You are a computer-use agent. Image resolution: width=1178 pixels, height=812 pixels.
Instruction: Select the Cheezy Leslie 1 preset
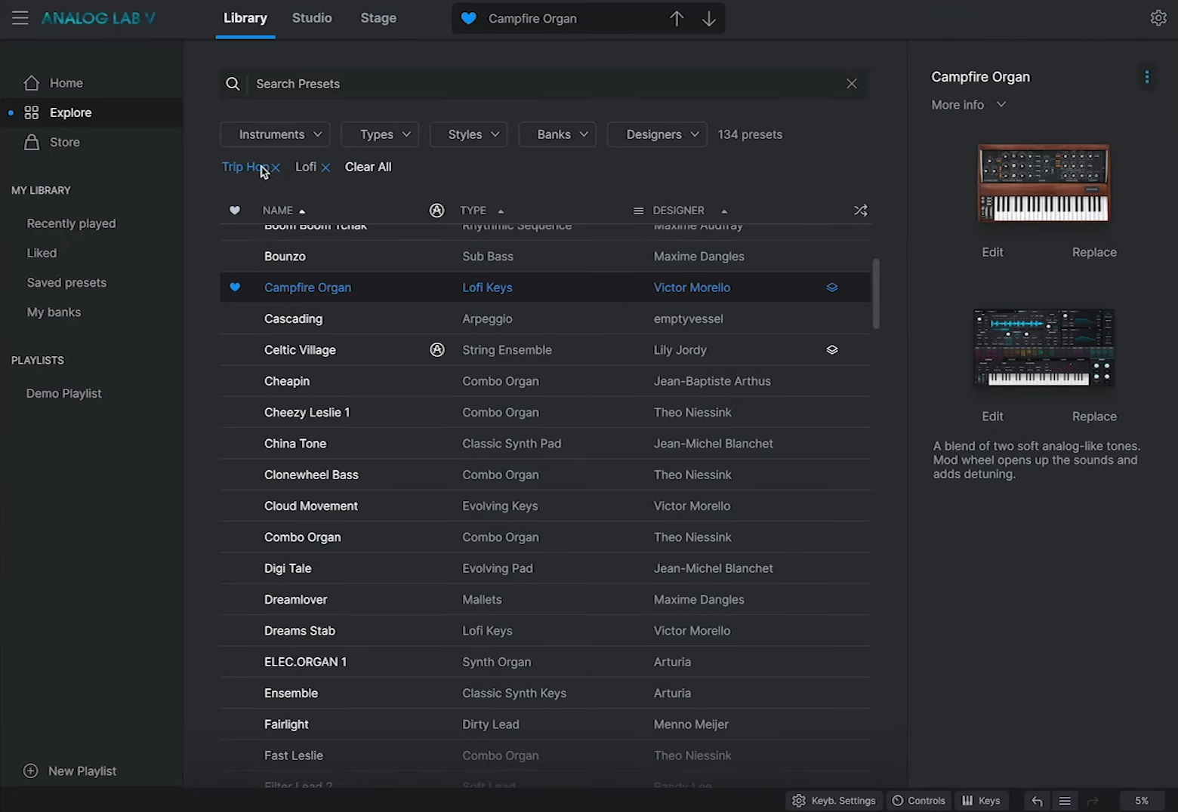coord(544,412)
